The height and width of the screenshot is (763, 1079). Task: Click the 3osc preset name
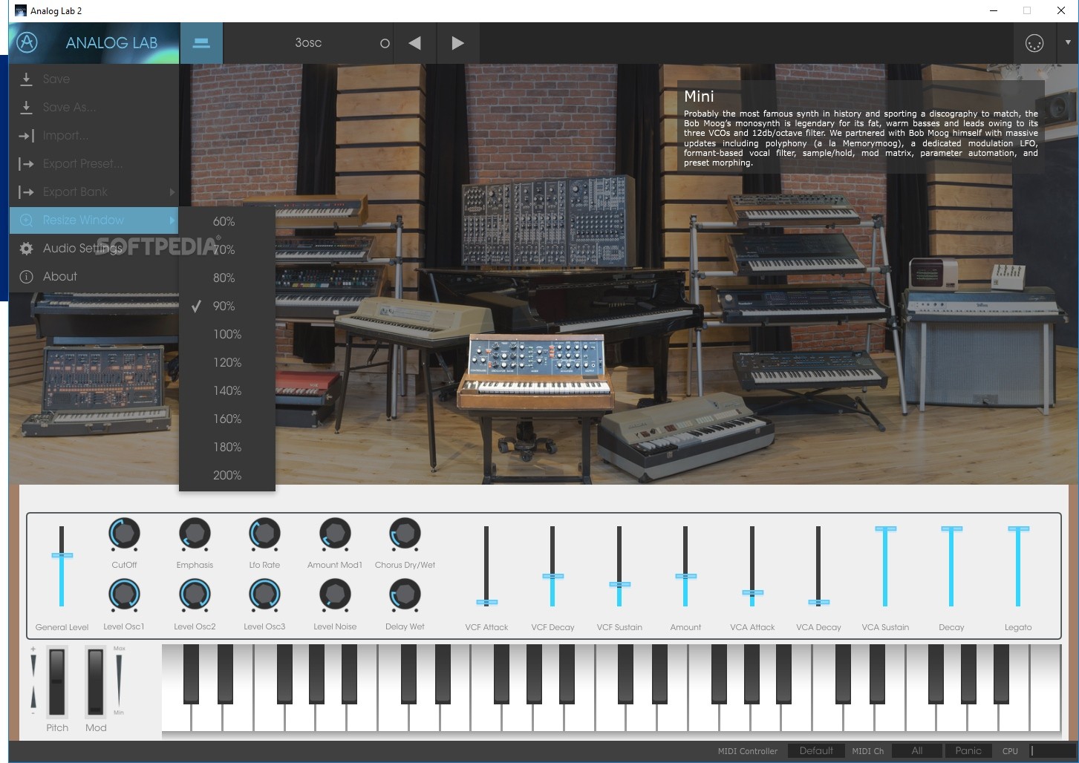(x=308, y=43)
